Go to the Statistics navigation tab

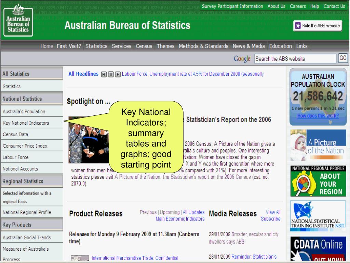96,46
